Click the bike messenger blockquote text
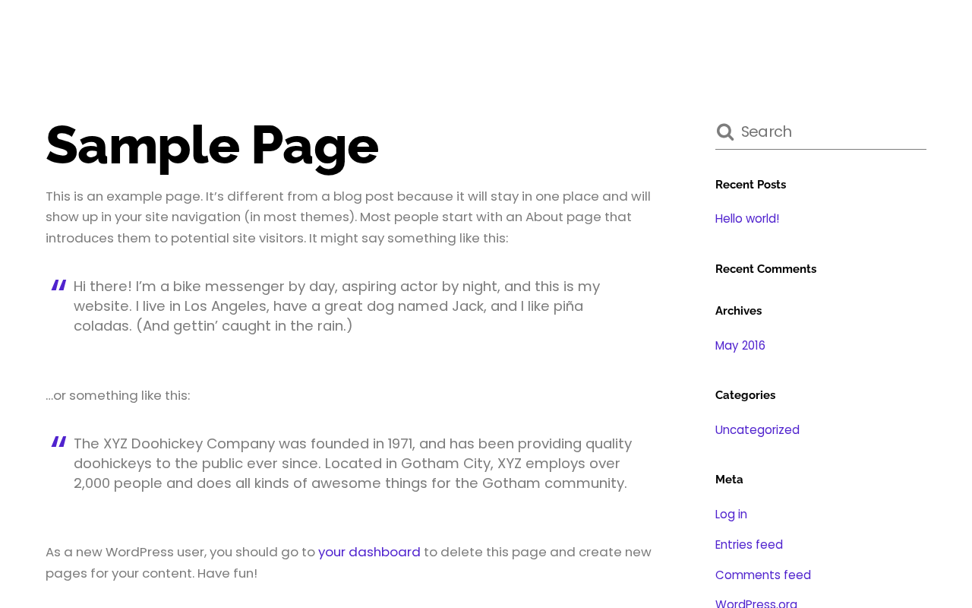972x608 pixels. (336, 306)
